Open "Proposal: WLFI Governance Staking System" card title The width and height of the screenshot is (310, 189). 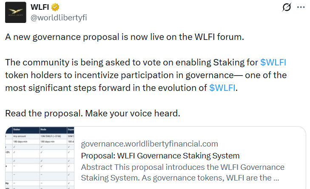pos(160,155)
